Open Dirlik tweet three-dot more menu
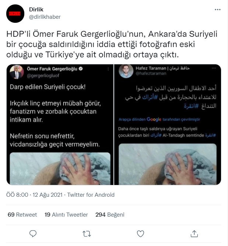 click(218, 10)
